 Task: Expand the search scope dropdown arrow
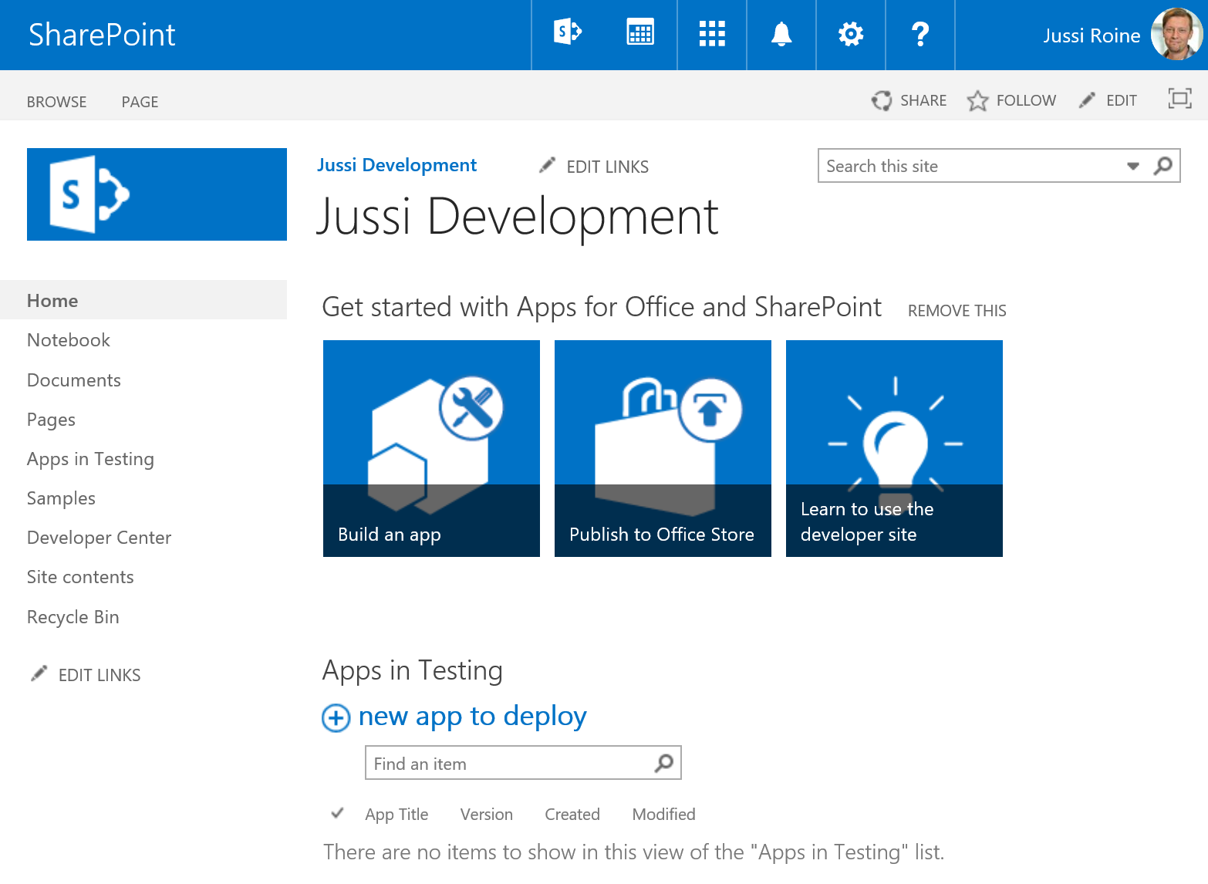coord(1132,166)
